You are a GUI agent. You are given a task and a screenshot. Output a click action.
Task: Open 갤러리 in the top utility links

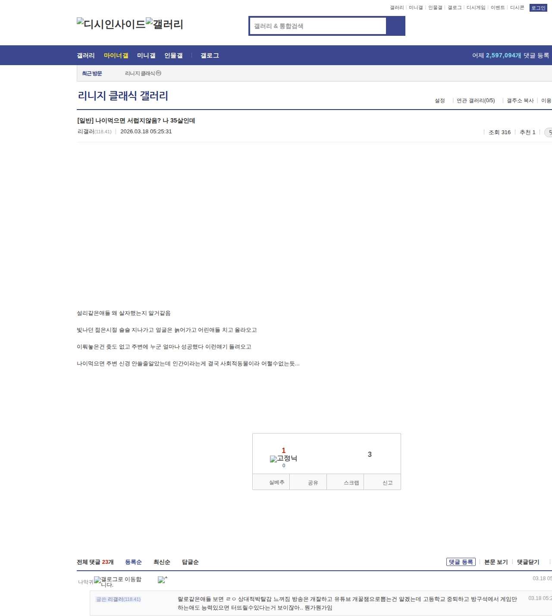click(397, 8)
